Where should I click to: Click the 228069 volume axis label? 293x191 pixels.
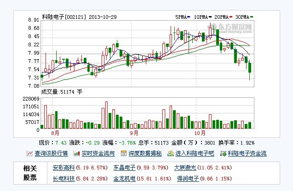pos(31,99)
